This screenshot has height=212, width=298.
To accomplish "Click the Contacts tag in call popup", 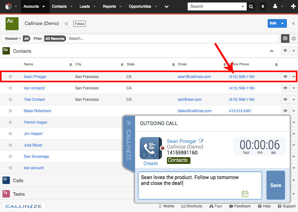I will (178, 160).
